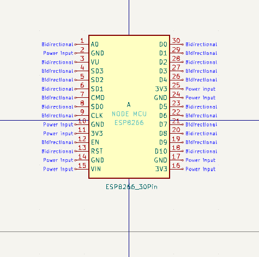
Task: Select the D5 pin label
Action: coord(163,106)
